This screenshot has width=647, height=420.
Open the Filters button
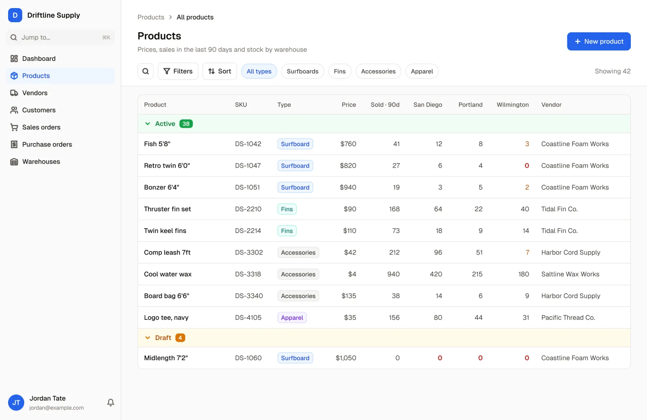(178, 71)
